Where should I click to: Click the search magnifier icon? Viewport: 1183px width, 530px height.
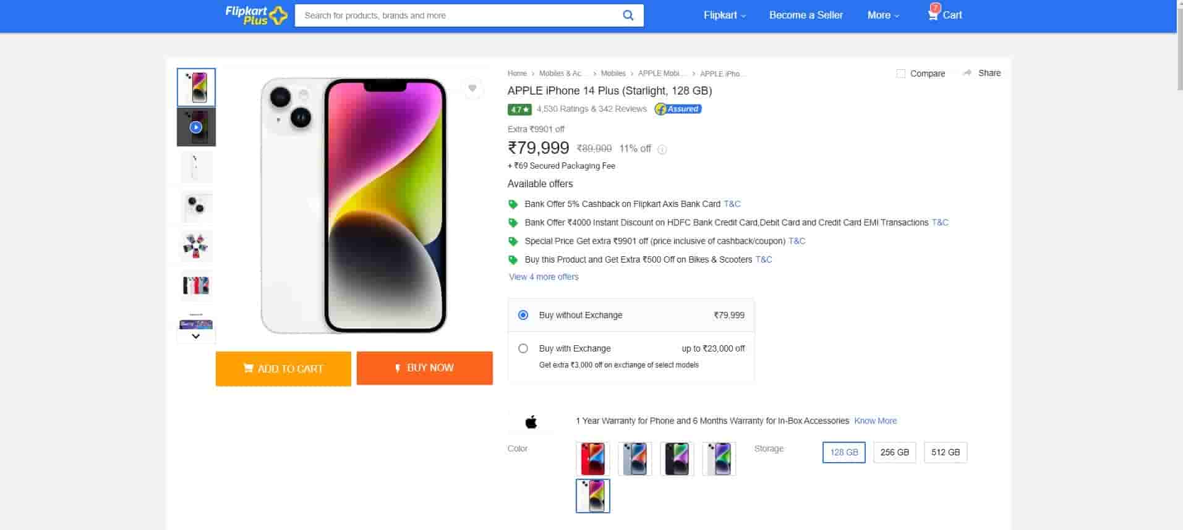coord(628,15)
